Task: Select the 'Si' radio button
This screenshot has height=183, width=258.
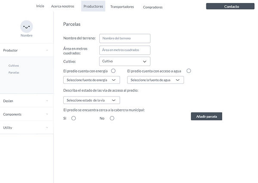Action: 74,118
